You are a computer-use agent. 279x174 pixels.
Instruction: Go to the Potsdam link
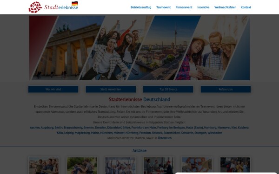pyautogui.click(x=145, y=133)
